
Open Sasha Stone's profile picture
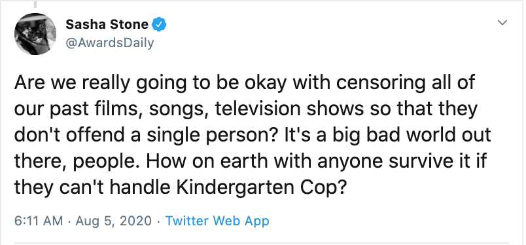[35, 34]
